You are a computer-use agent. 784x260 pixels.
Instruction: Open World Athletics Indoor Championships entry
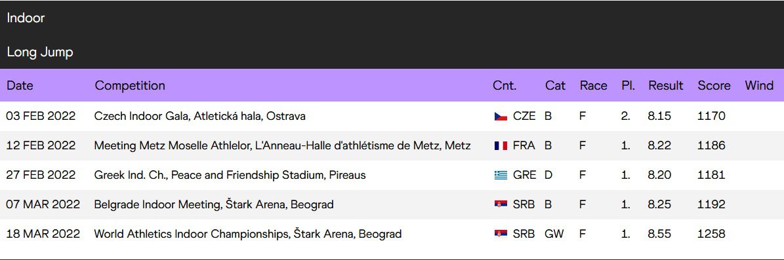[x=247, y=234]
